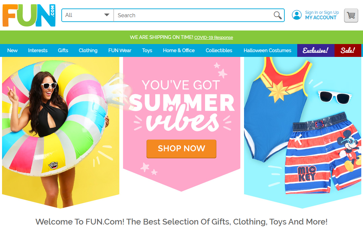This screenshot has height=233, width=363.
Task: Select the Gifts menu item
Action: click(63, 50)
